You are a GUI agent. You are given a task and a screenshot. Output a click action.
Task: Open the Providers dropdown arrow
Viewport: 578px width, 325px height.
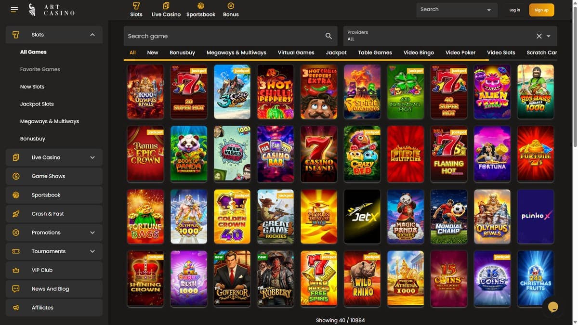[549, 36]
